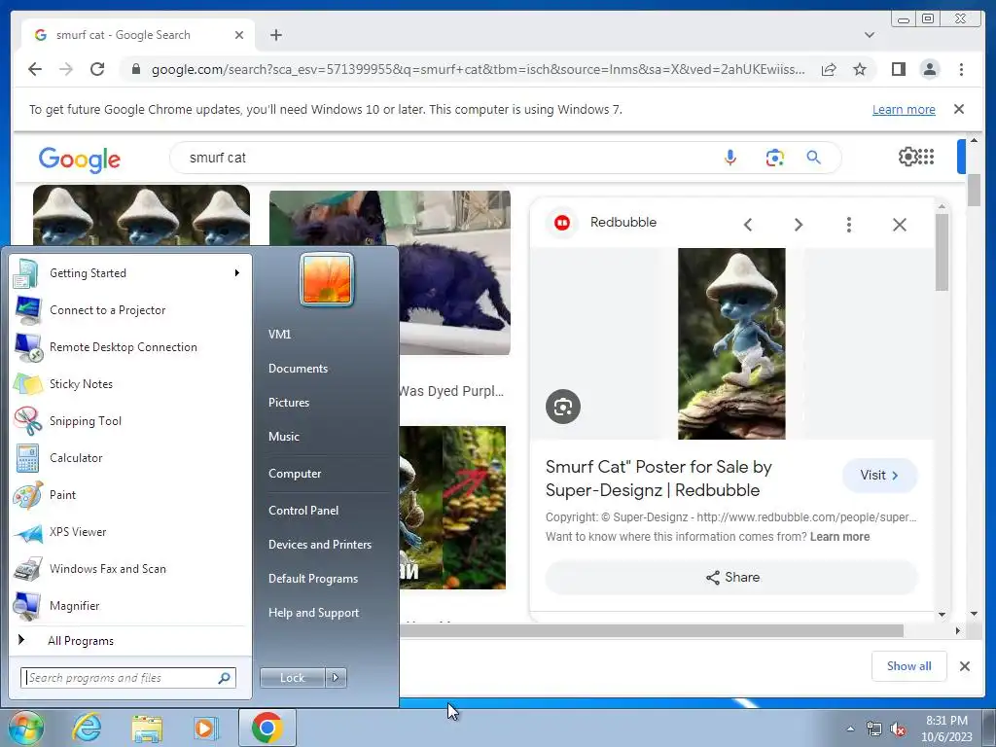Show the previous image in the preview panel
Image resolution: width=996 pixels, height=747 pixels.
(748, 225)
